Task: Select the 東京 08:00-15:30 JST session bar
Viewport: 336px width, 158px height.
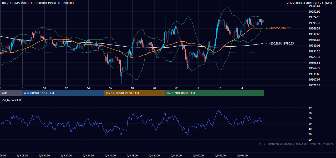Action: coord(63,93)
